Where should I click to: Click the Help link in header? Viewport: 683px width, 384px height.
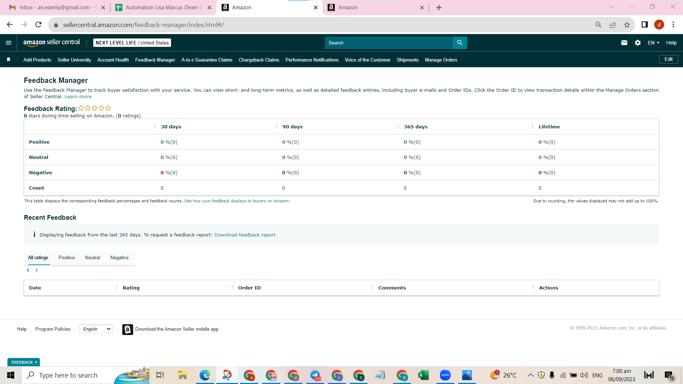click(671, 43)
